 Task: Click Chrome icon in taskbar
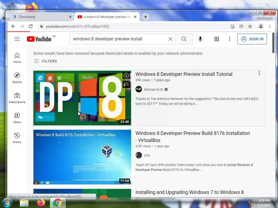[58, 203]
